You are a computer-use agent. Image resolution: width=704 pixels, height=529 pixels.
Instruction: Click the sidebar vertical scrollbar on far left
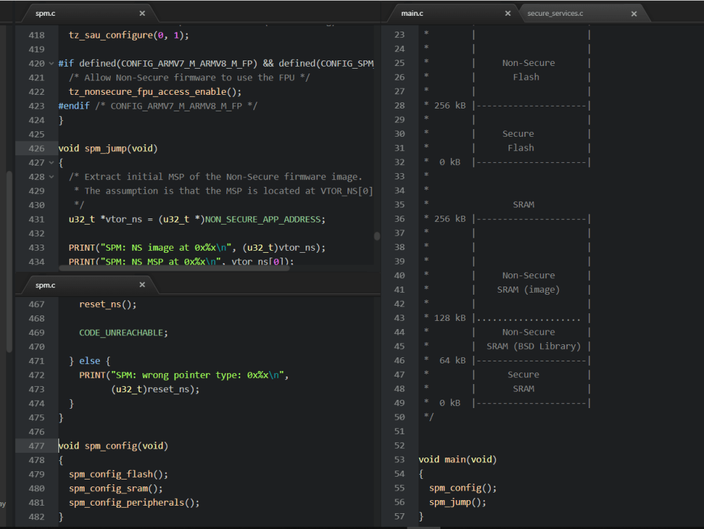click(x=9, y=261)
